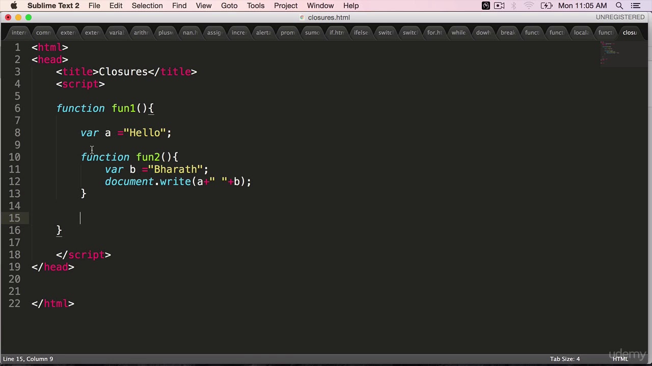Image resolution: width=652 pixels, height=366 pixels.
Task: Click the battery charging icon
Action: coord(546,6)
